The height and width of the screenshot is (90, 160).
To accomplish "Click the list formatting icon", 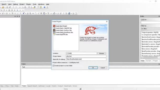I will click(54, 13).
